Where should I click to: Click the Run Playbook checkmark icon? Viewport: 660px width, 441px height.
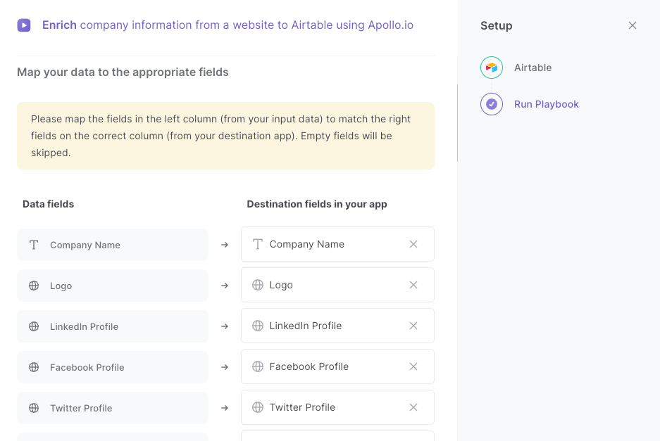[492, 104]
